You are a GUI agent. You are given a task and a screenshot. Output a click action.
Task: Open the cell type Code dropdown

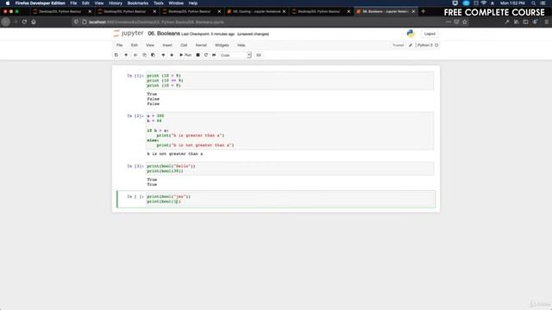tap(235, 55)
